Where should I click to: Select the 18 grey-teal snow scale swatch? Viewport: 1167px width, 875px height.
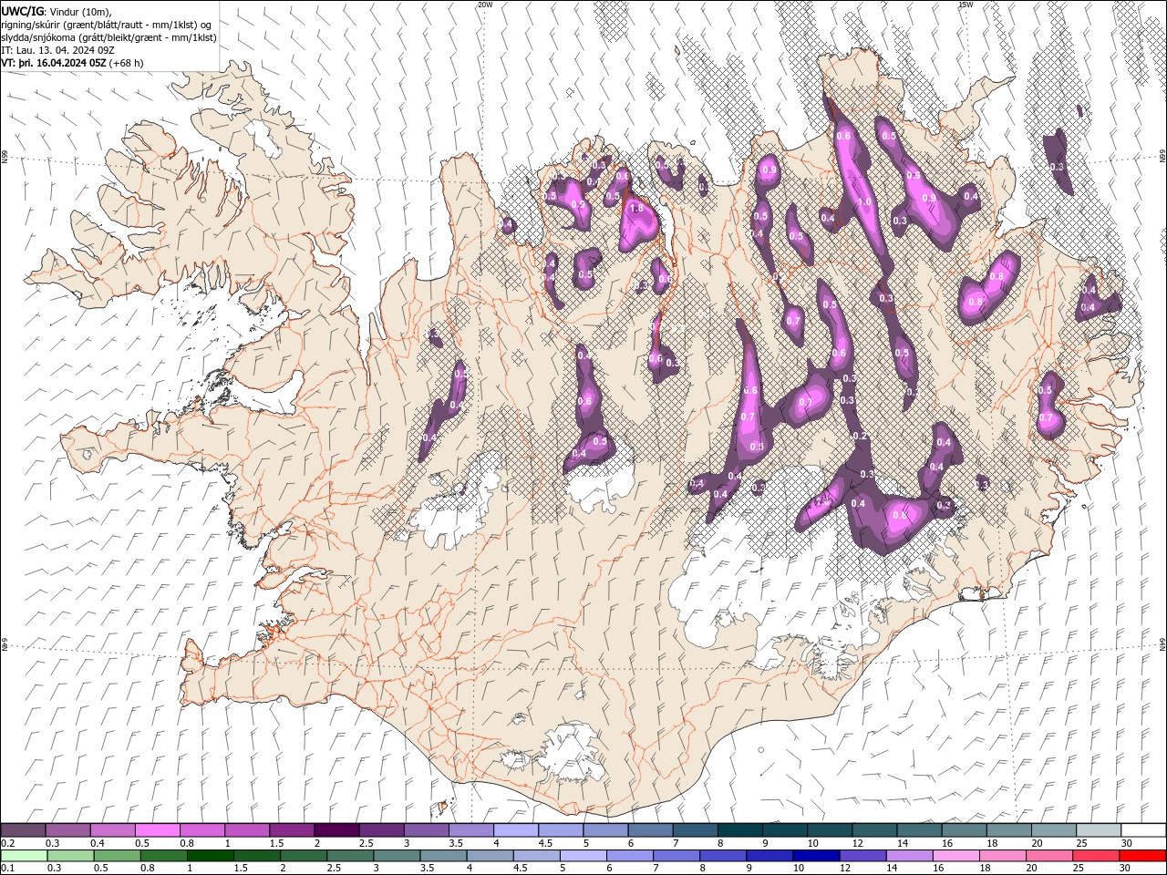click(x=1007, y=830)
